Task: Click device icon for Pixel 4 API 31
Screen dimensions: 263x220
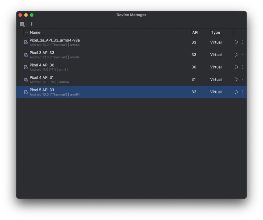Action: pyautogui.click(x=26, y=79)
